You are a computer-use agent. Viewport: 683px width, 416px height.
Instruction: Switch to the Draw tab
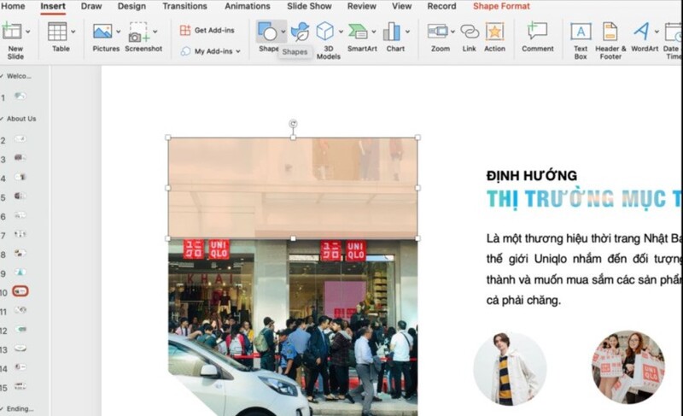[x=91, y=6]
